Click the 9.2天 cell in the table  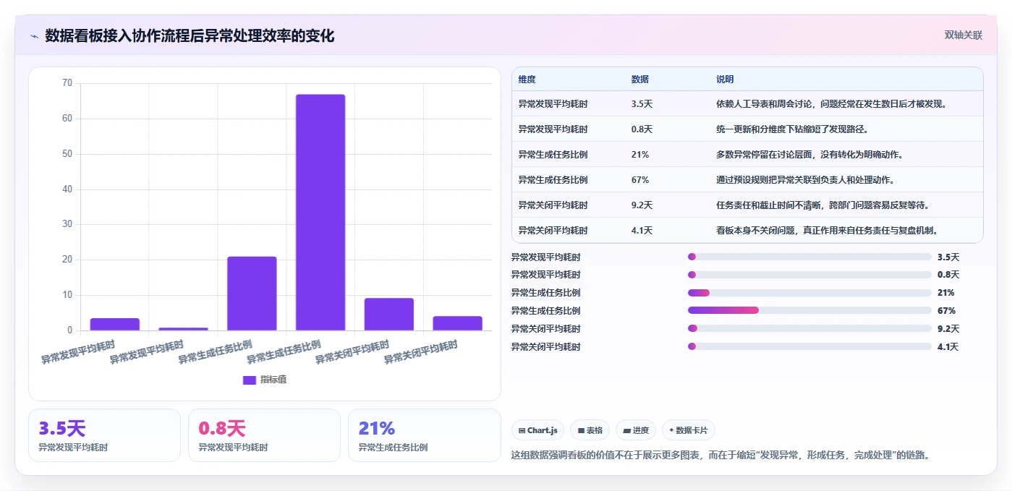[x=642, y=205]
